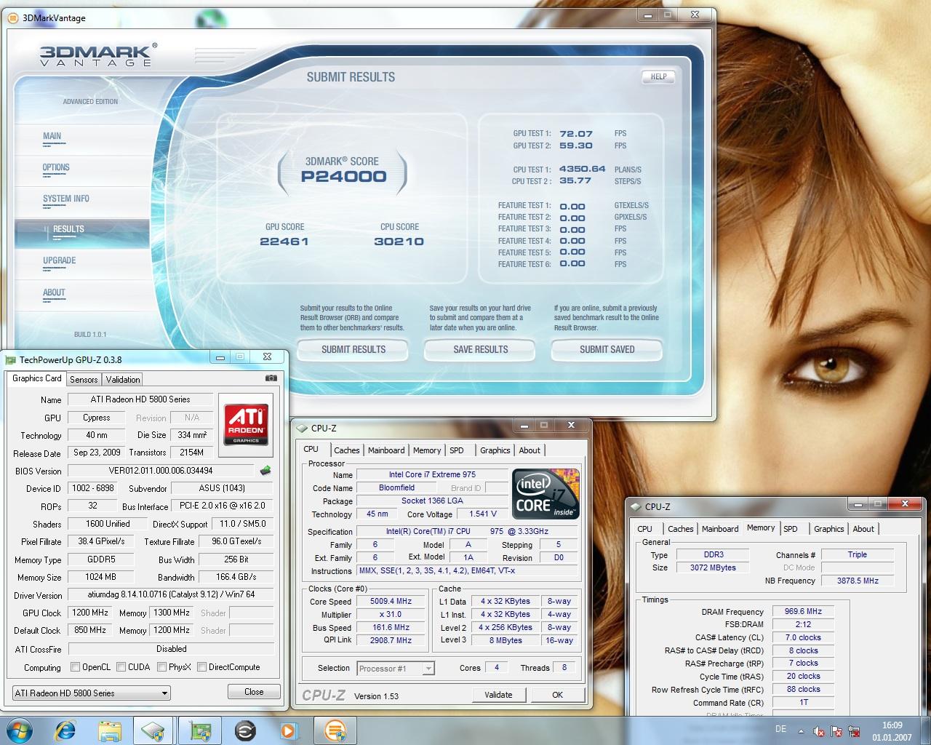This screenshot has width=931, height=745.
Task: Select MAIN in 3DMark sidebar
Action: pyautogui.click(x=52, y=136)
